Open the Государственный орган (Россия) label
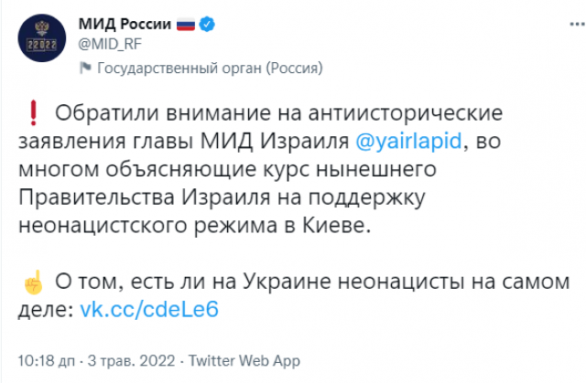The image size is (586, 383). pyautogui.click(x=209, y=68)
